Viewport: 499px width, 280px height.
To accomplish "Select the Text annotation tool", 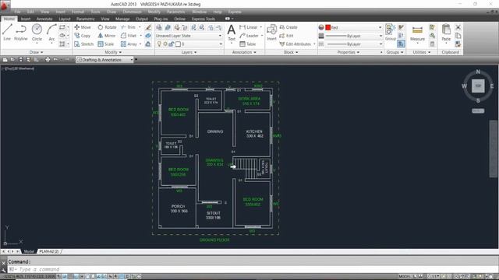I will click(232, 33).
